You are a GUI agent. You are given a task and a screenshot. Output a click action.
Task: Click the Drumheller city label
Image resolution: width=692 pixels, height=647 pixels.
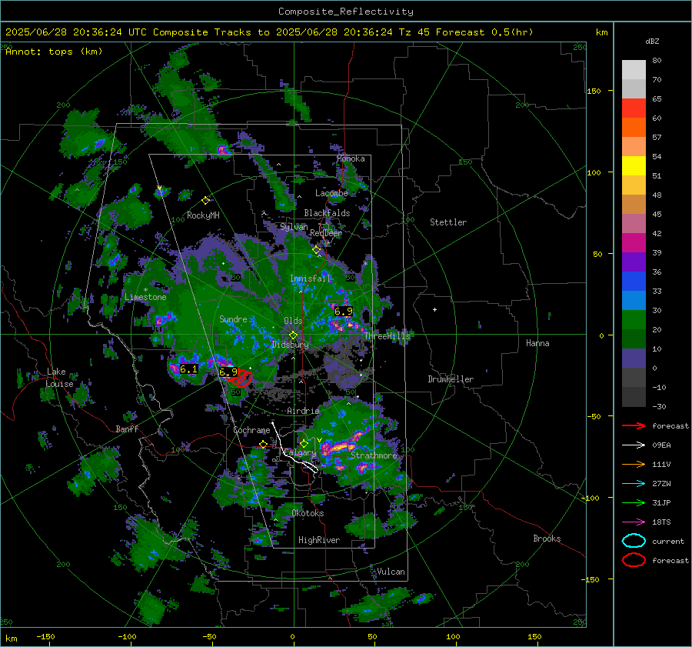(x=451, y=379)
